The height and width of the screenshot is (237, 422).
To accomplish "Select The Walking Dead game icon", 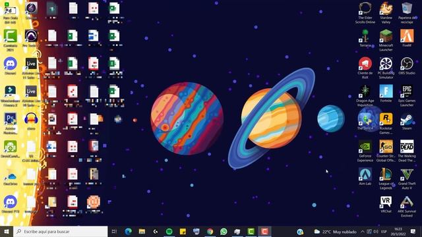I will (407, 151).
